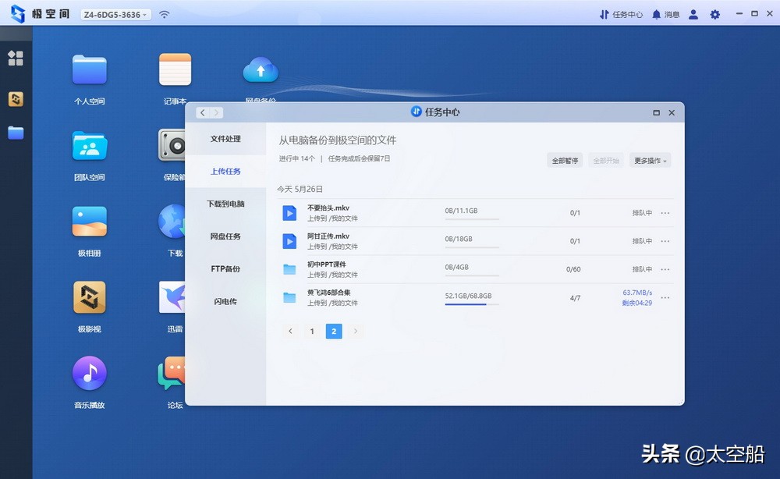The image size is (780, 479).
Task: Open the 网盘任务 tab
Action: tap(225, 236)
